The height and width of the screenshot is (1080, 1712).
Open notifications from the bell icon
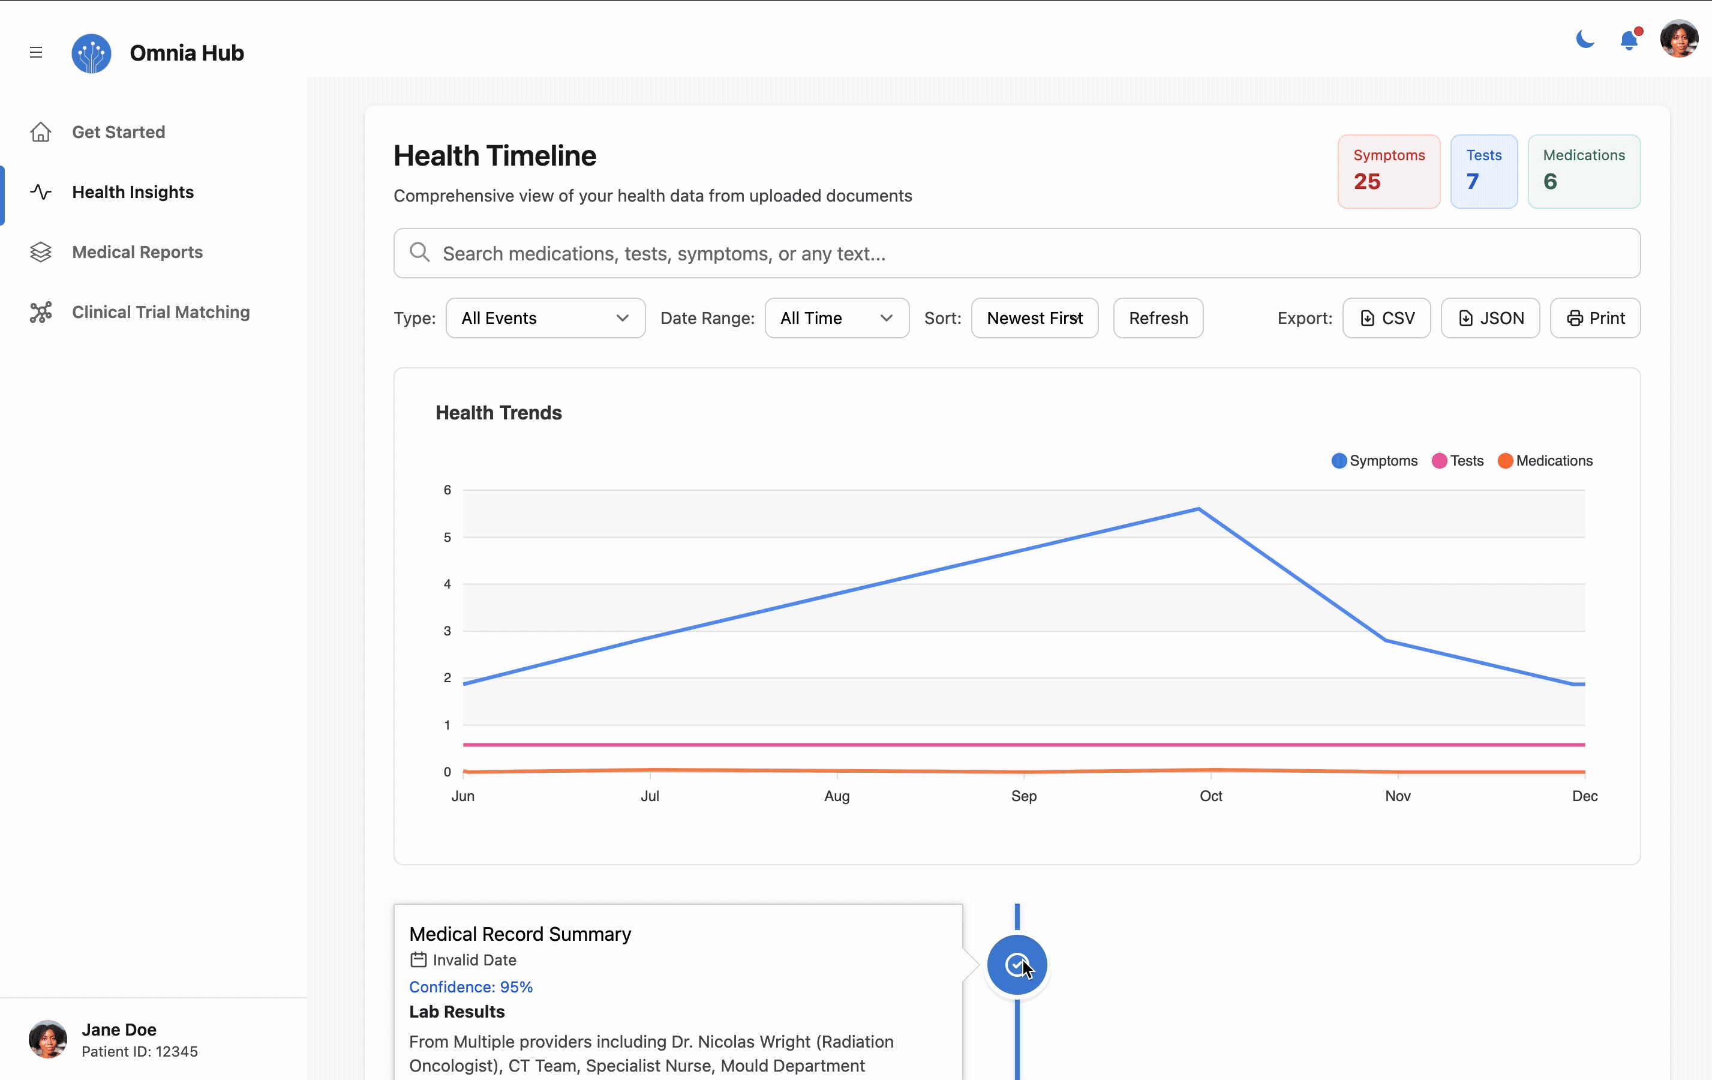point(1629,41)
